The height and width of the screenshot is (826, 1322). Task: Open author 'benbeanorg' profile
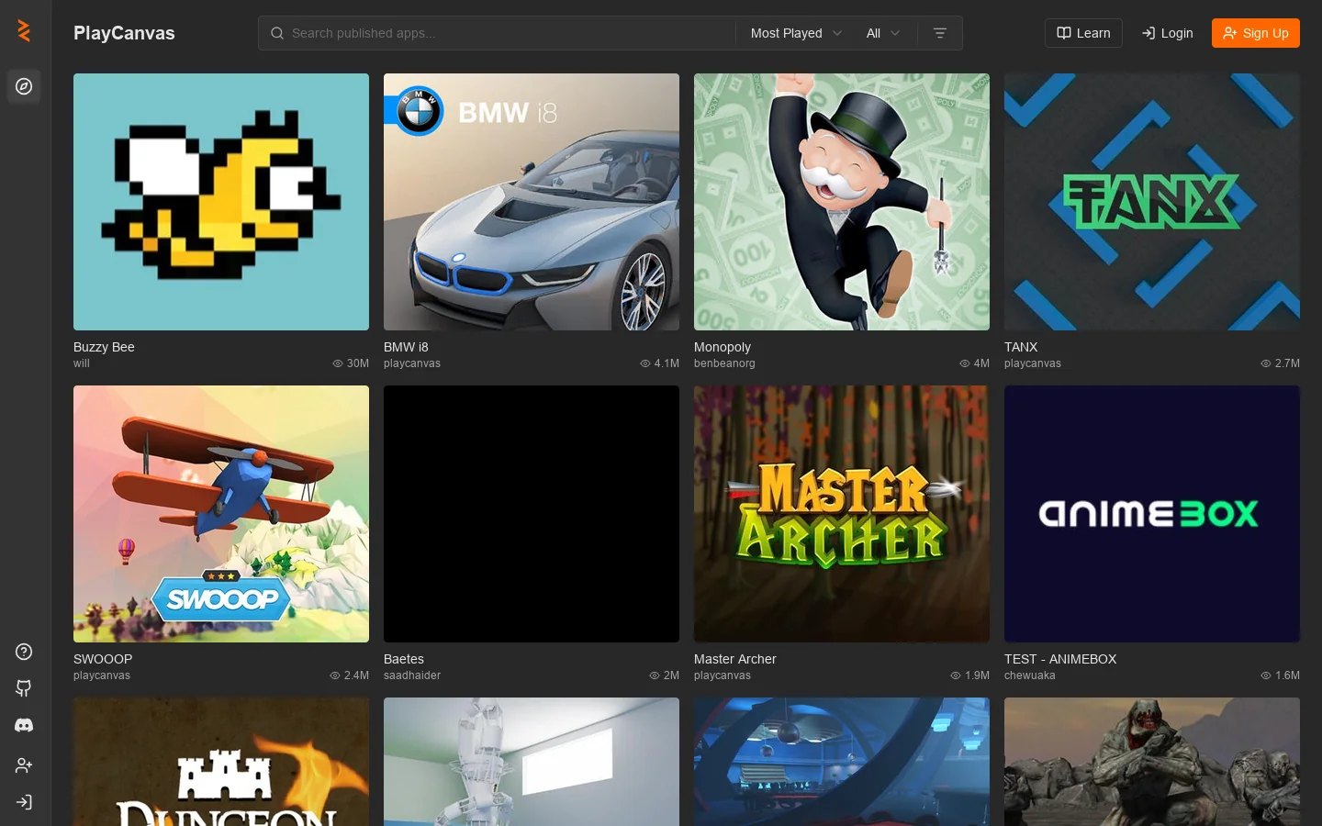[x=724, y=363]
